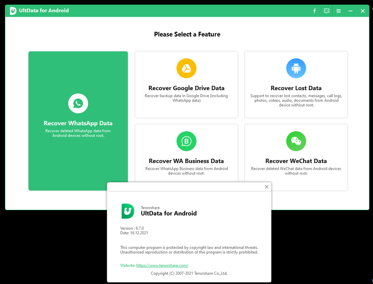Select Recover WhatsApp Data title
The height and width of the screenshot is (284, 373).
point(78,123)
